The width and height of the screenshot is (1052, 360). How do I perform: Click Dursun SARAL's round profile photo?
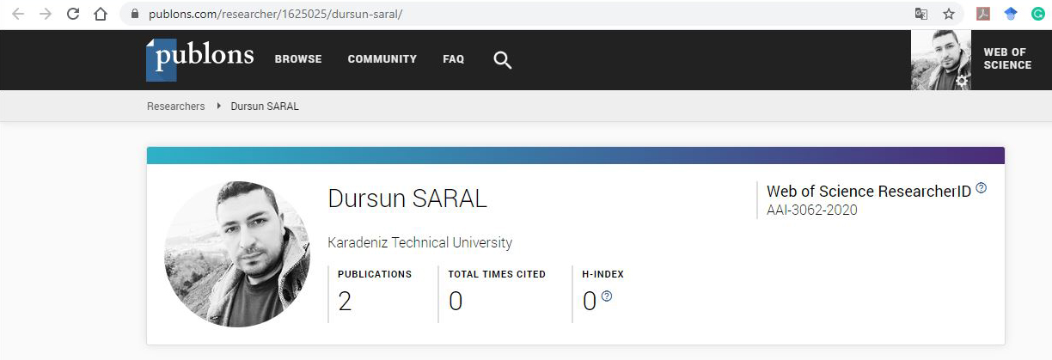click(x=236, y=254)
